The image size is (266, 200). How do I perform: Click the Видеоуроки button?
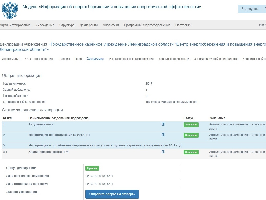(x=250, y=9)
